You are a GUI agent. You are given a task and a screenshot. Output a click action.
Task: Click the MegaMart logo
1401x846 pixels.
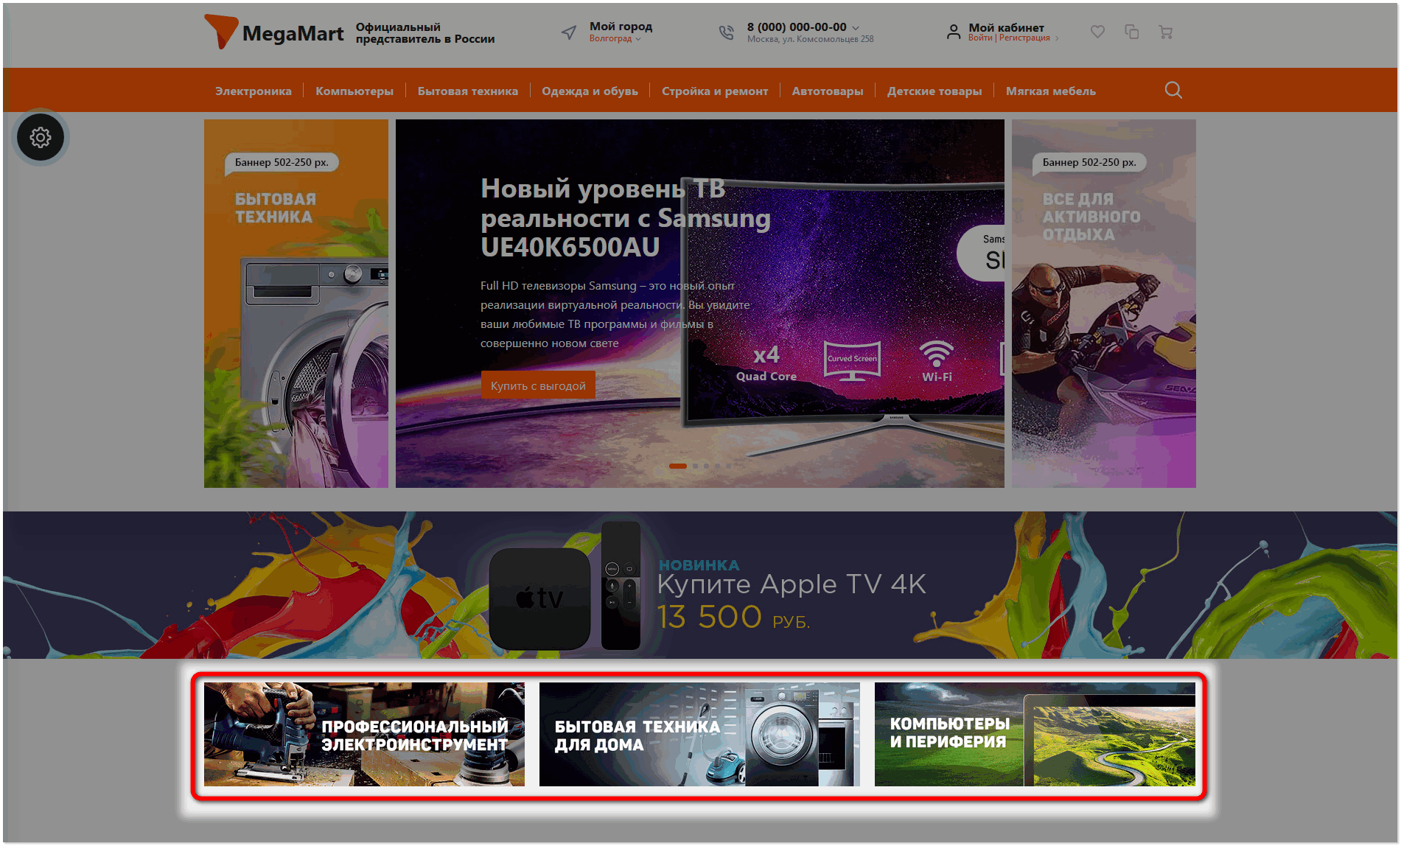click(273, 32)
